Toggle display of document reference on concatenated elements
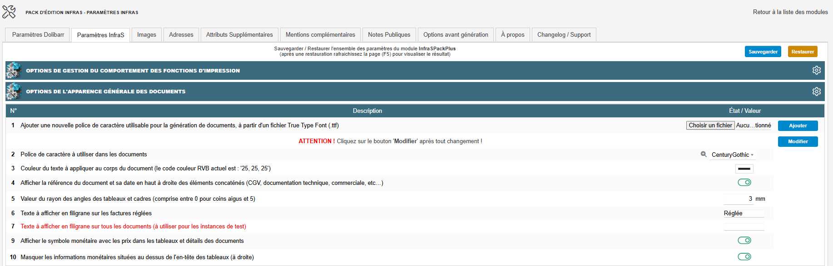 coord(744,182)
